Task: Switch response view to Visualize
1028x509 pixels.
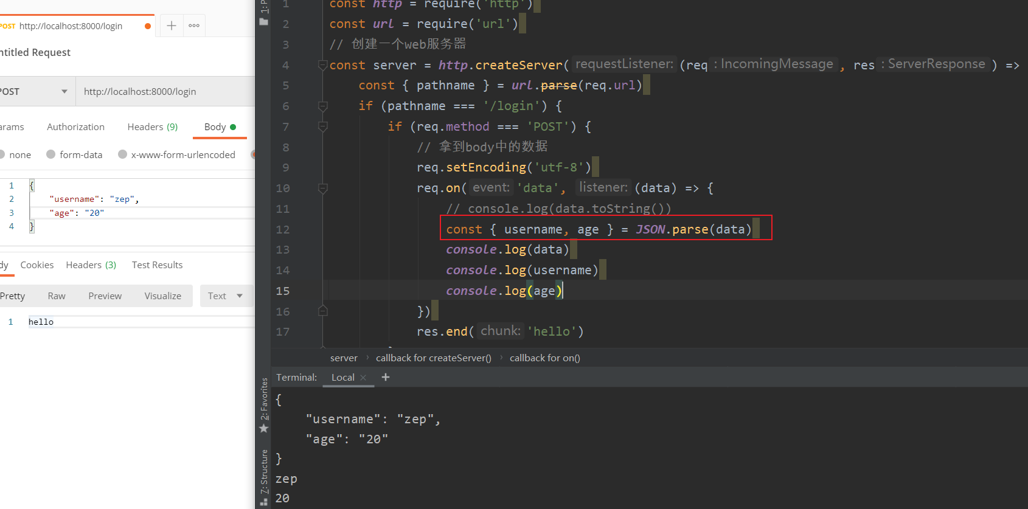Action: point(163,296)
